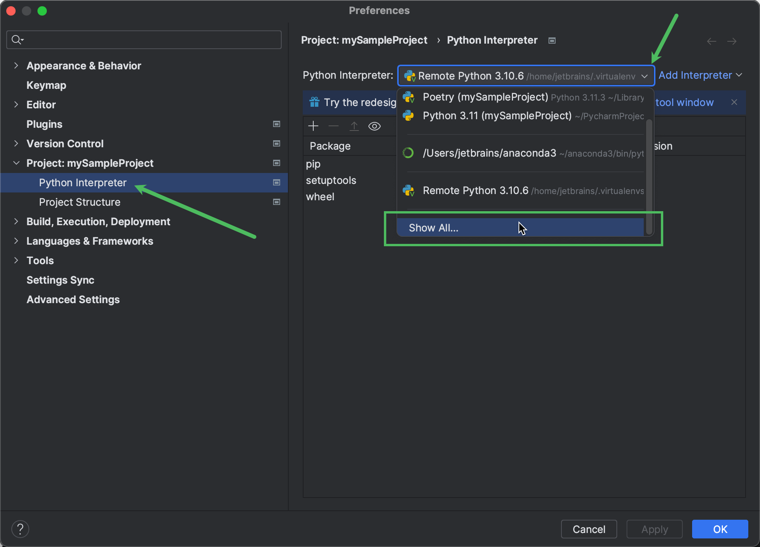
Task: Click the Preferences search input field
Action: point(145,40)
